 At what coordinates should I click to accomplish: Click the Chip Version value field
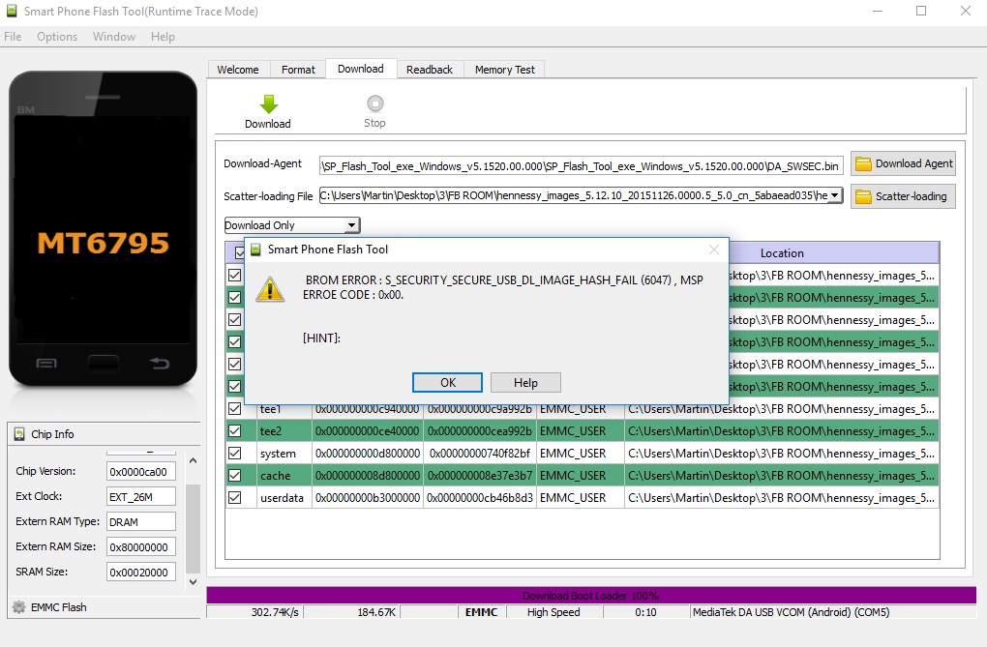tap(141, 471)
